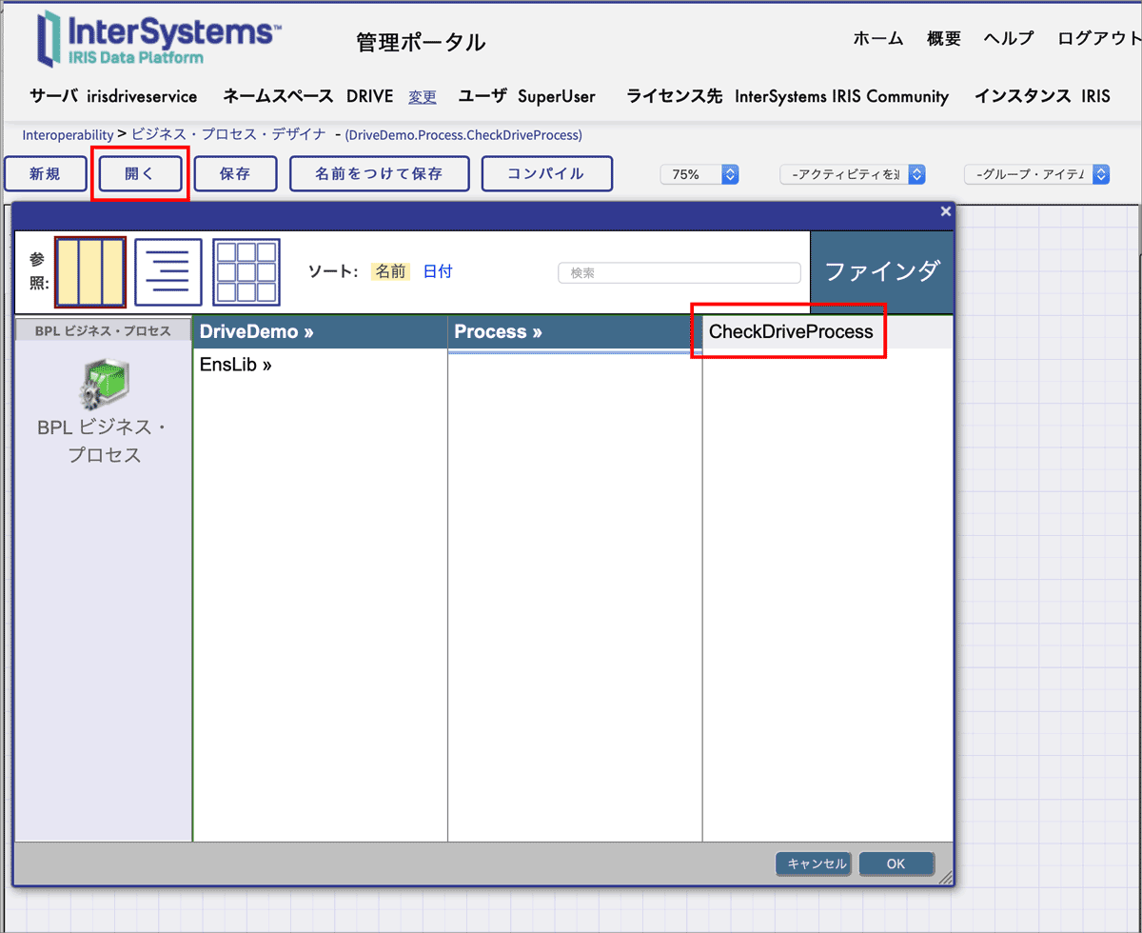1142x933 pixels.
Task: Expand the Process column header
Action: point(575,331)
